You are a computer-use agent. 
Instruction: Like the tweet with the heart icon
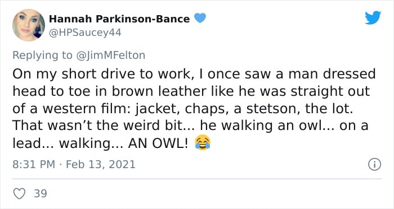coord(19,194)
